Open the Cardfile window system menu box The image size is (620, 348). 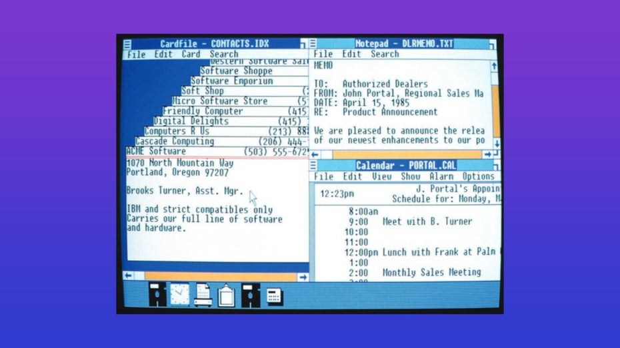[x=128, y=45]
